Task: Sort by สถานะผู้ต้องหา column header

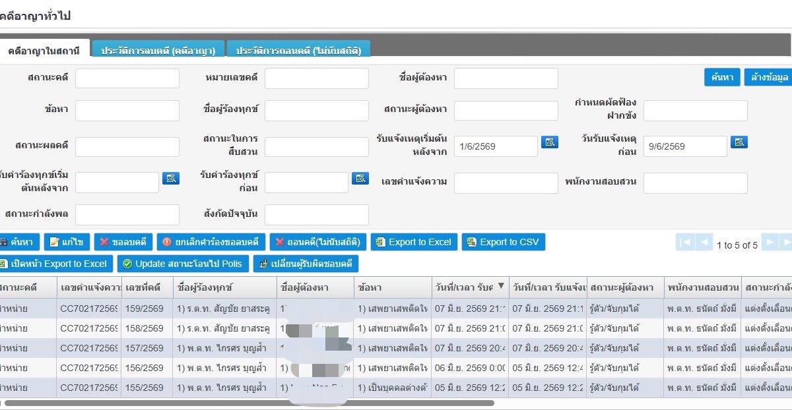Action: tap(625, 287)
